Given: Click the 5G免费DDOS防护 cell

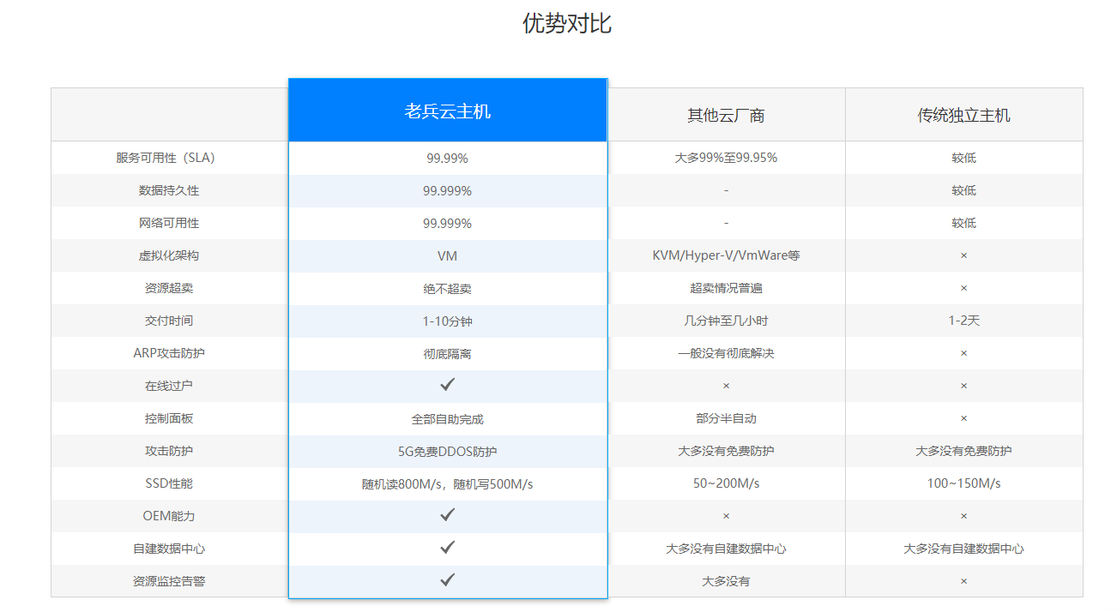Looking at the screenshot, I should click(447, 452).
